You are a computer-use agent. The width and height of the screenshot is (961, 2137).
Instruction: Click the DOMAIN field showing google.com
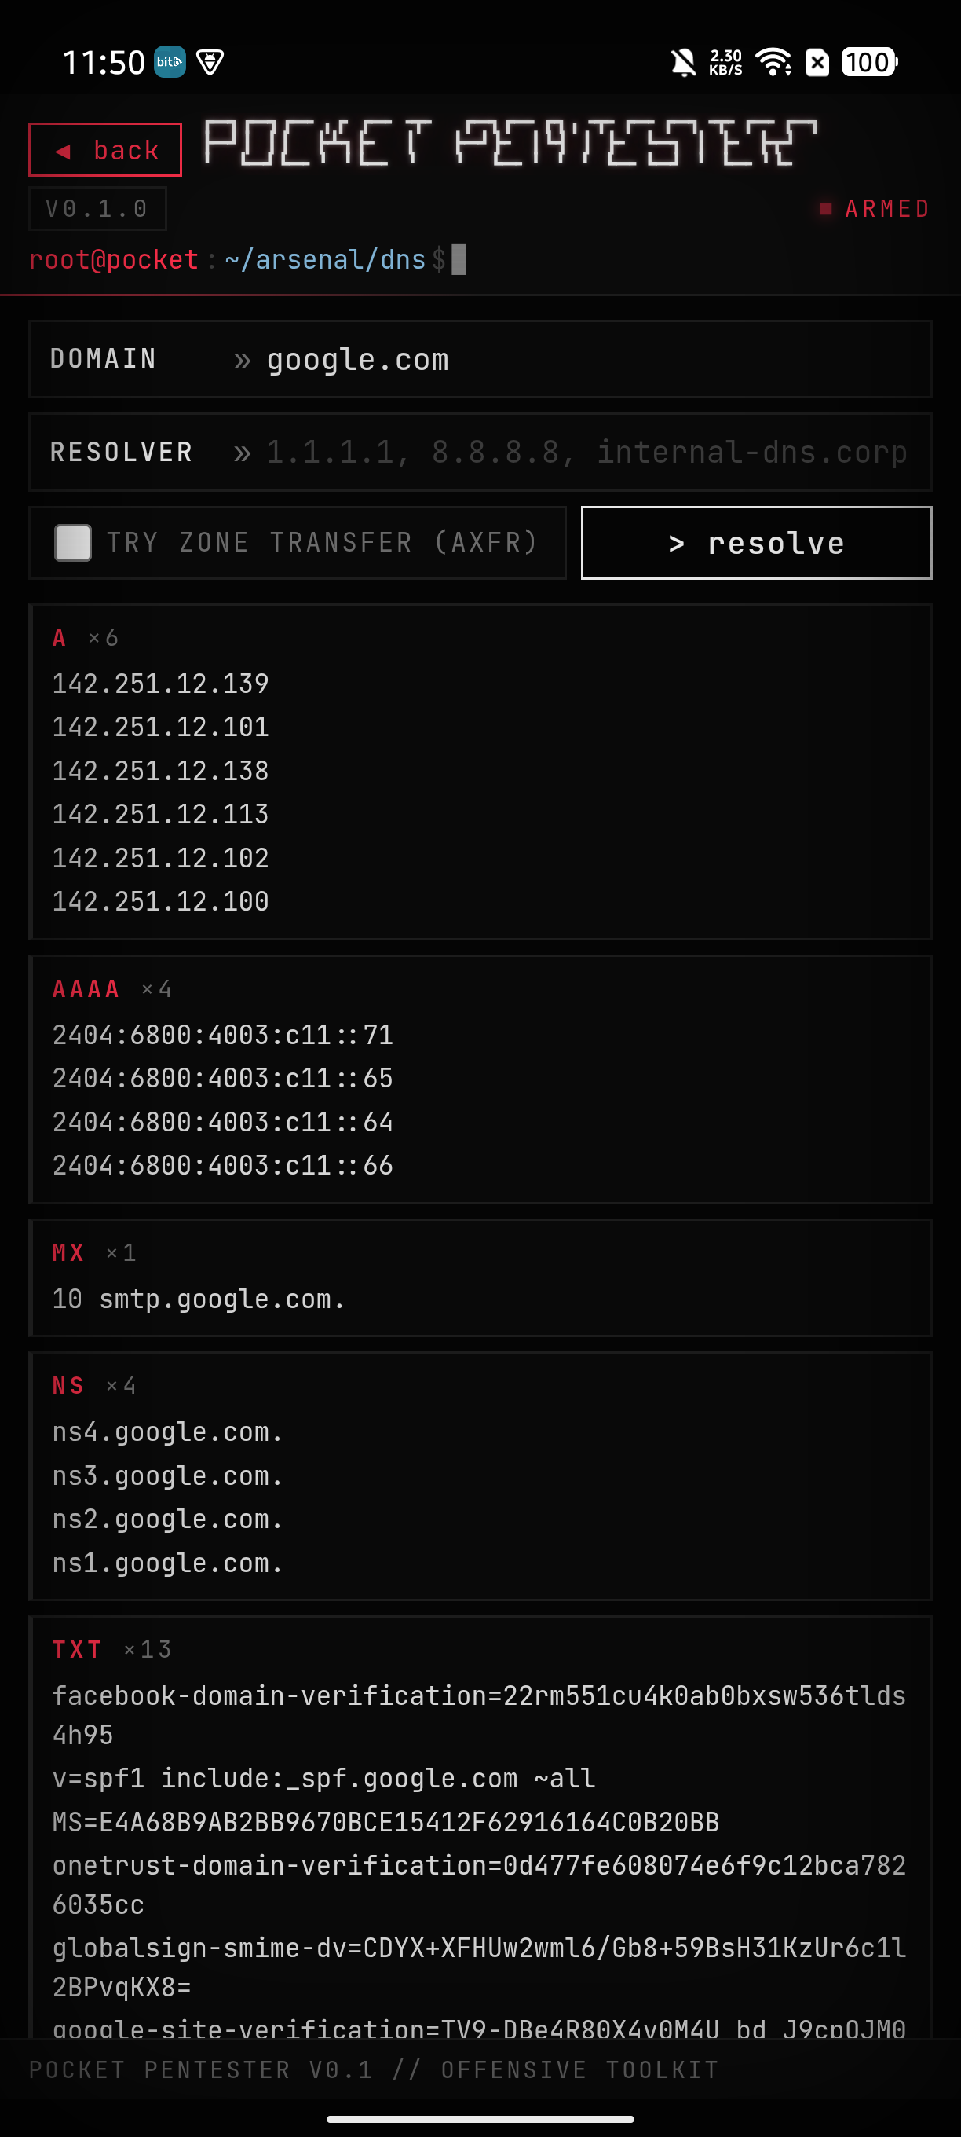click(357, 359)
